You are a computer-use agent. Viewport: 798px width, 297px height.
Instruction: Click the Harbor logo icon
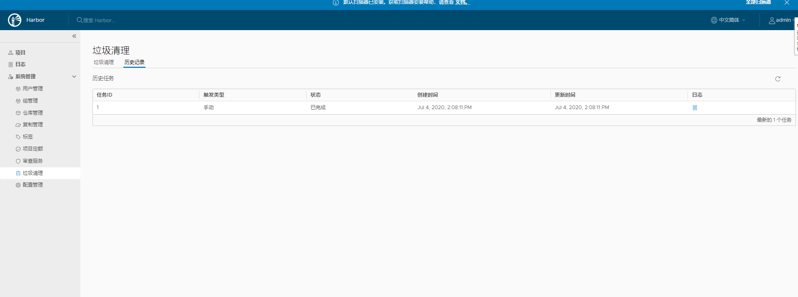click(x=15, y=20)
